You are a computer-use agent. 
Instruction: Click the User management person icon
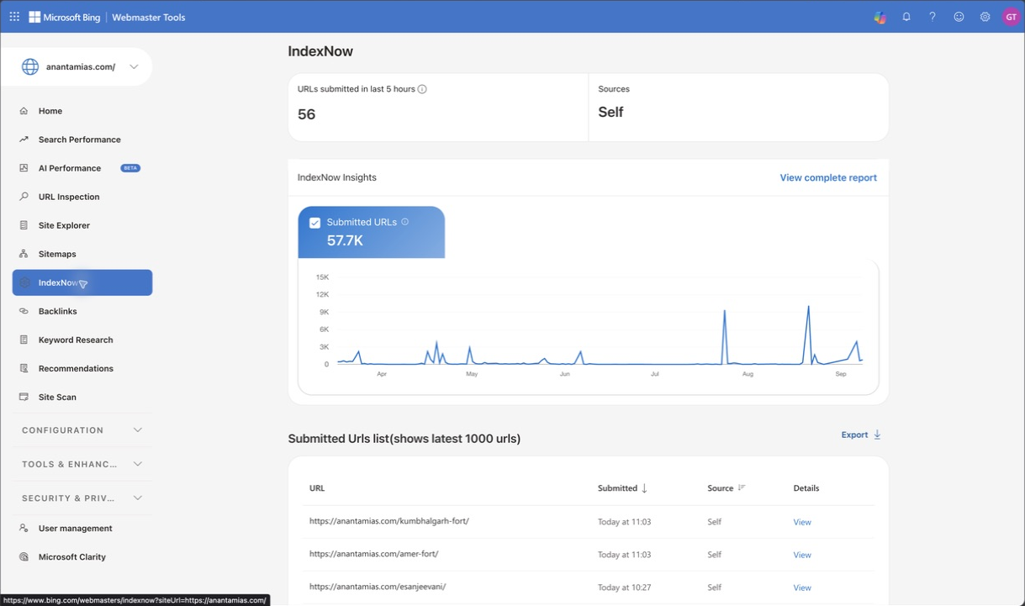pyautogui.click(x=24, y=528)
